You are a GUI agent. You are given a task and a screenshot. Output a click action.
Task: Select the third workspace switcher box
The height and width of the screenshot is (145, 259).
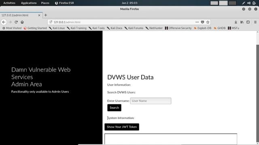pyautogui.click(x=232, y=3)
